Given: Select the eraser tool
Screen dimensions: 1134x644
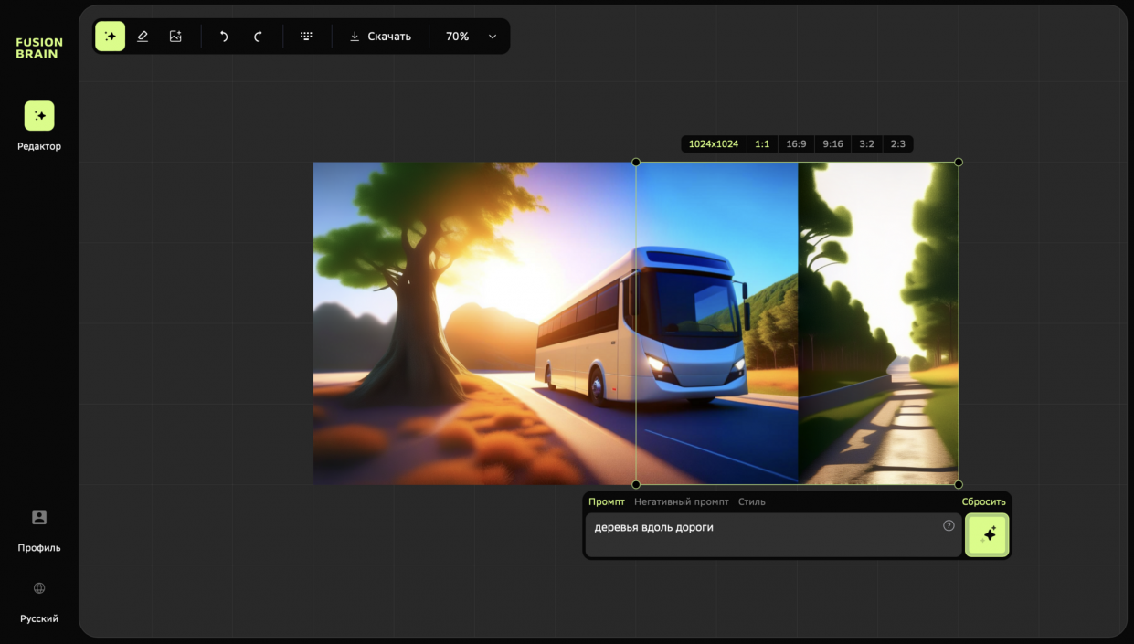Looking at the screenshot, I should [143, 37].
